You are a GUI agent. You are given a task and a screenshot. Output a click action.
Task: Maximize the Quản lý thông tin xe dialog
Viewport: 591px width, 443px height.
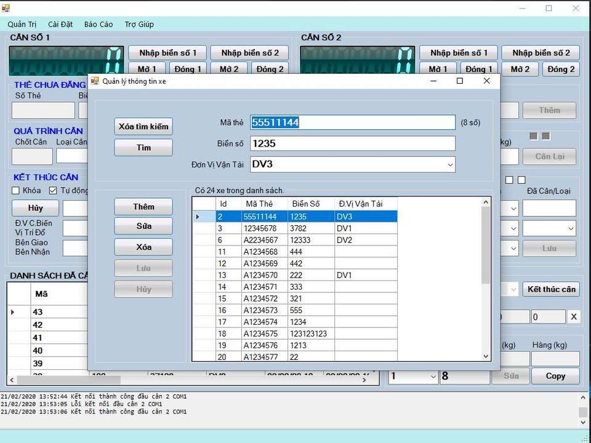(x=459, y=81)
